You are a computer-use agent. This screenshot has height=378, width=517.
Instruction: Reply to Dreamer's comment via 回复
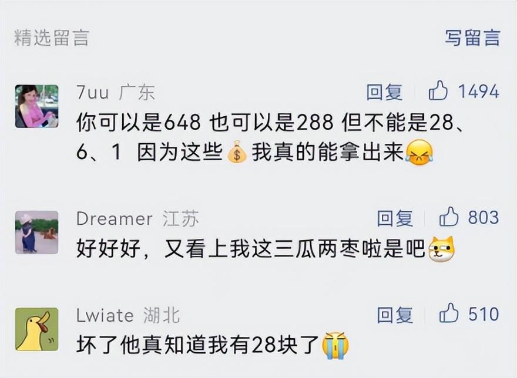click(x=395, y=218)
